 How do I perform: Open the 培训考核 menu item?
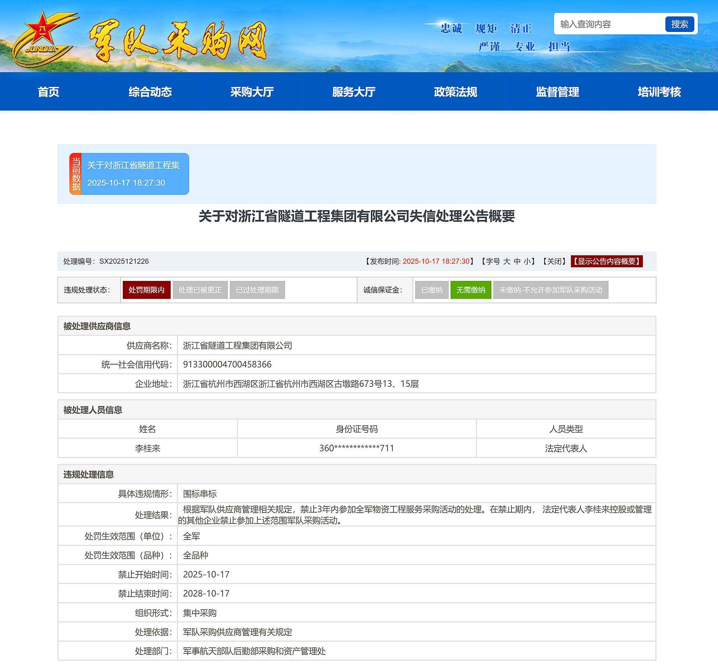pyautogui.click(x=659, y=92)
